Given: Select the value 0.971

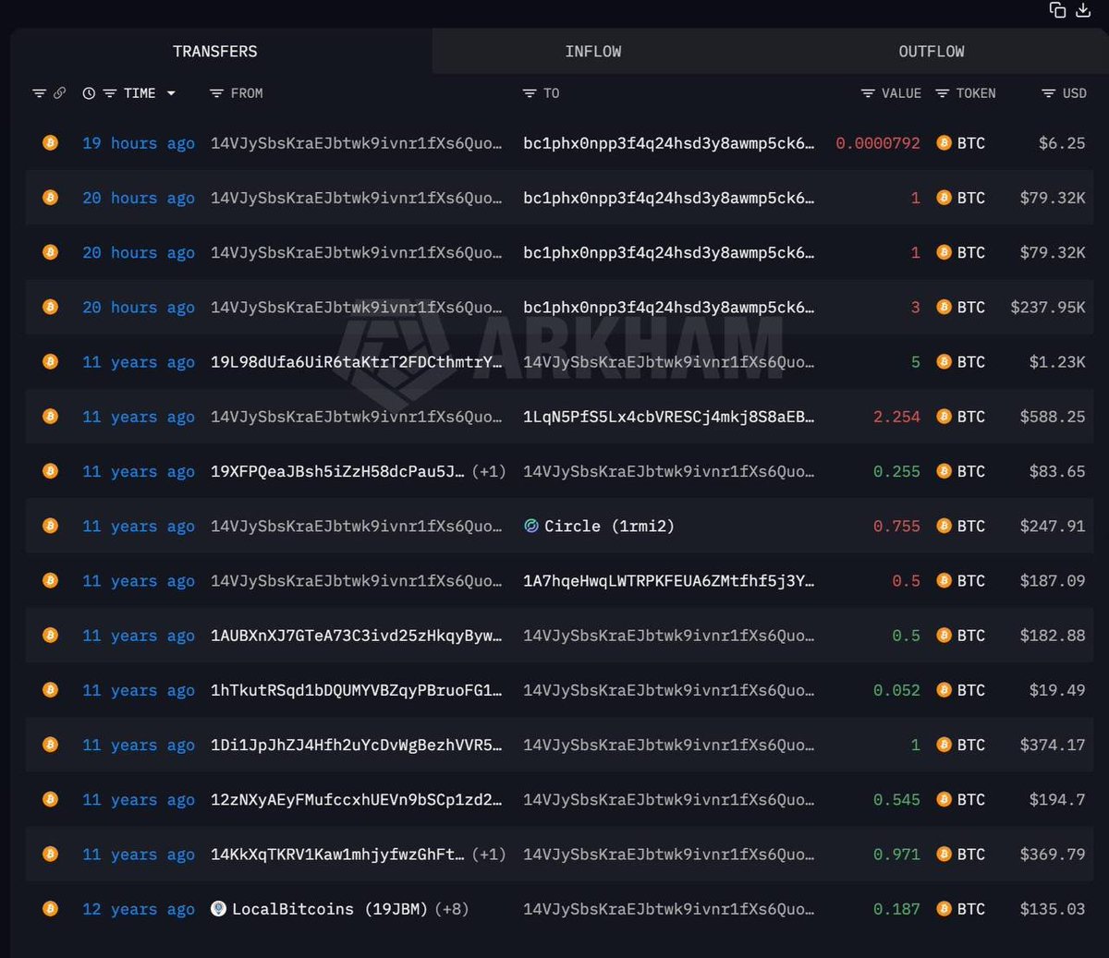Looking at the screenshot, I should [896, 855].
